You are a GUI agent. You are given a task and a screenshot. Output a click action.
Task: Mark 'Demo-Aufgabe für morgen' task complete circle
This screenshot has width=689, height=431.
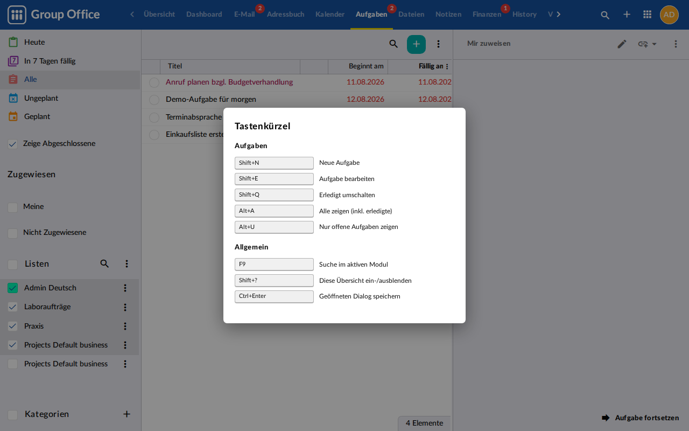coord(154,100)
